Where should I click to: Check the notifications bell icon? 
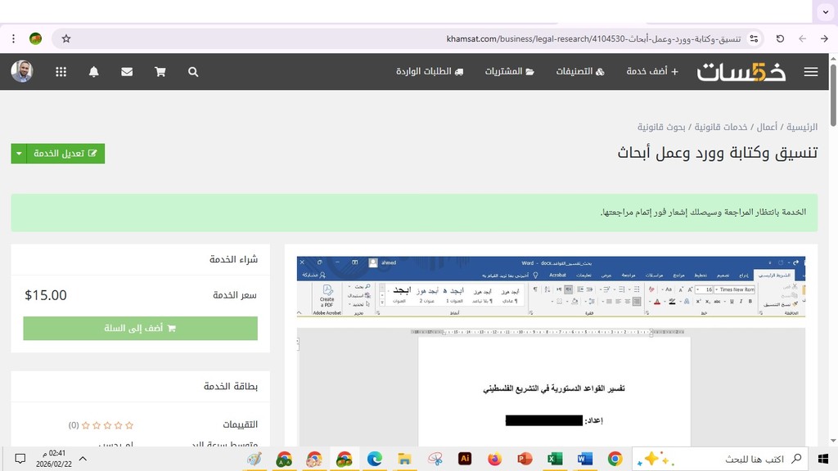point(94,72)
